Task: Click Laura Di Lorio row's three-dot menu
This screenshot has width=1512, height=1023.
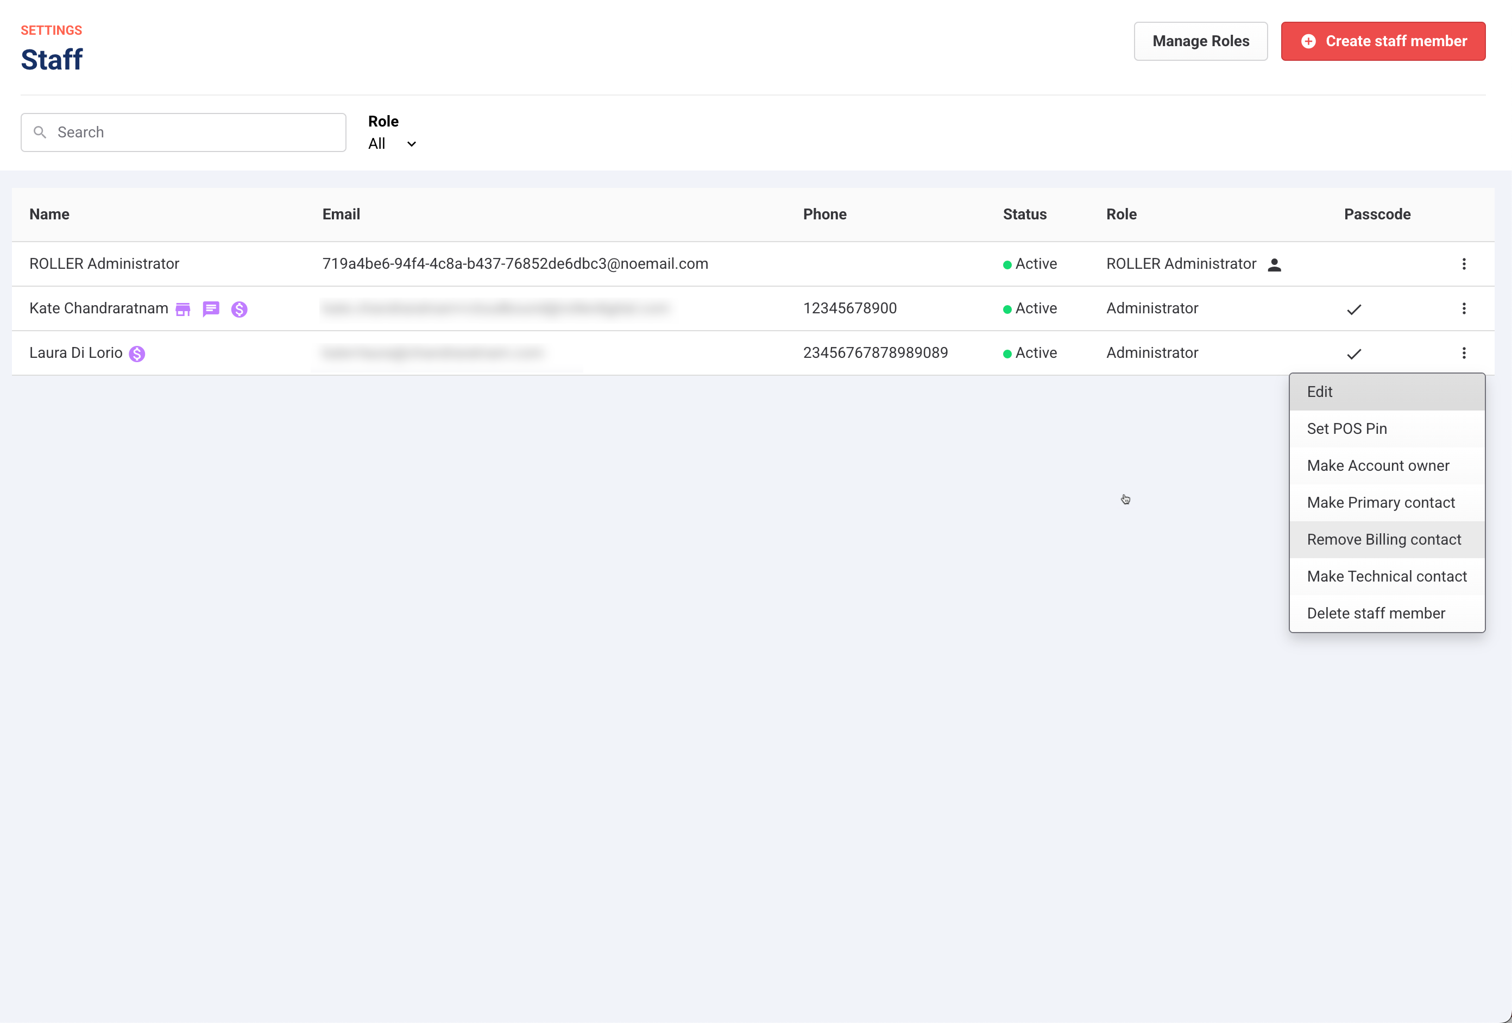Action: 1464,353
